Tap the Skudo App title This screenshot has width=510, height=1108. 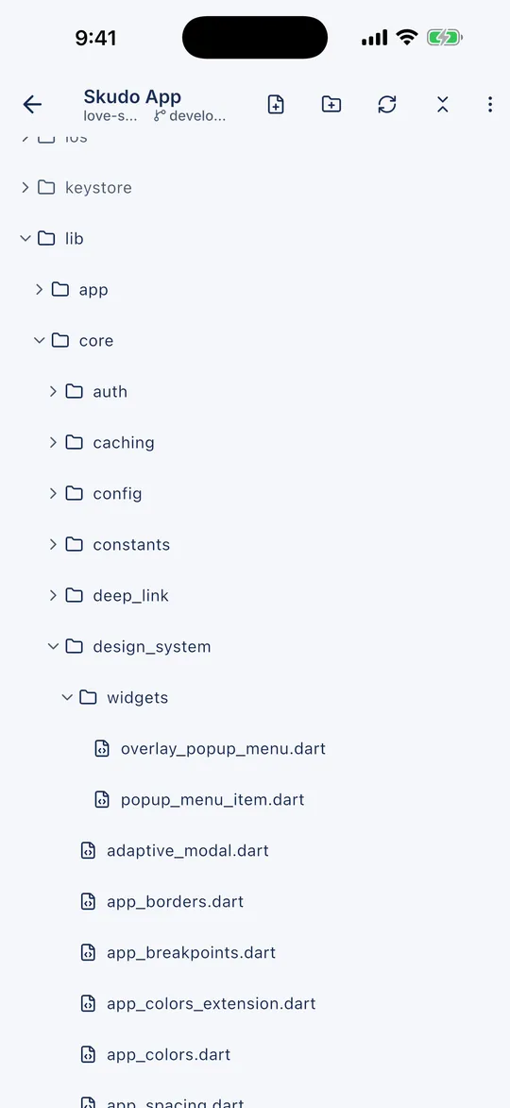click(x=132, y=96)
